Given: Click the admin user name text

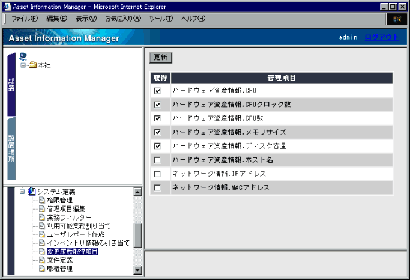Looking at the screenshot, I should (348, 37).
